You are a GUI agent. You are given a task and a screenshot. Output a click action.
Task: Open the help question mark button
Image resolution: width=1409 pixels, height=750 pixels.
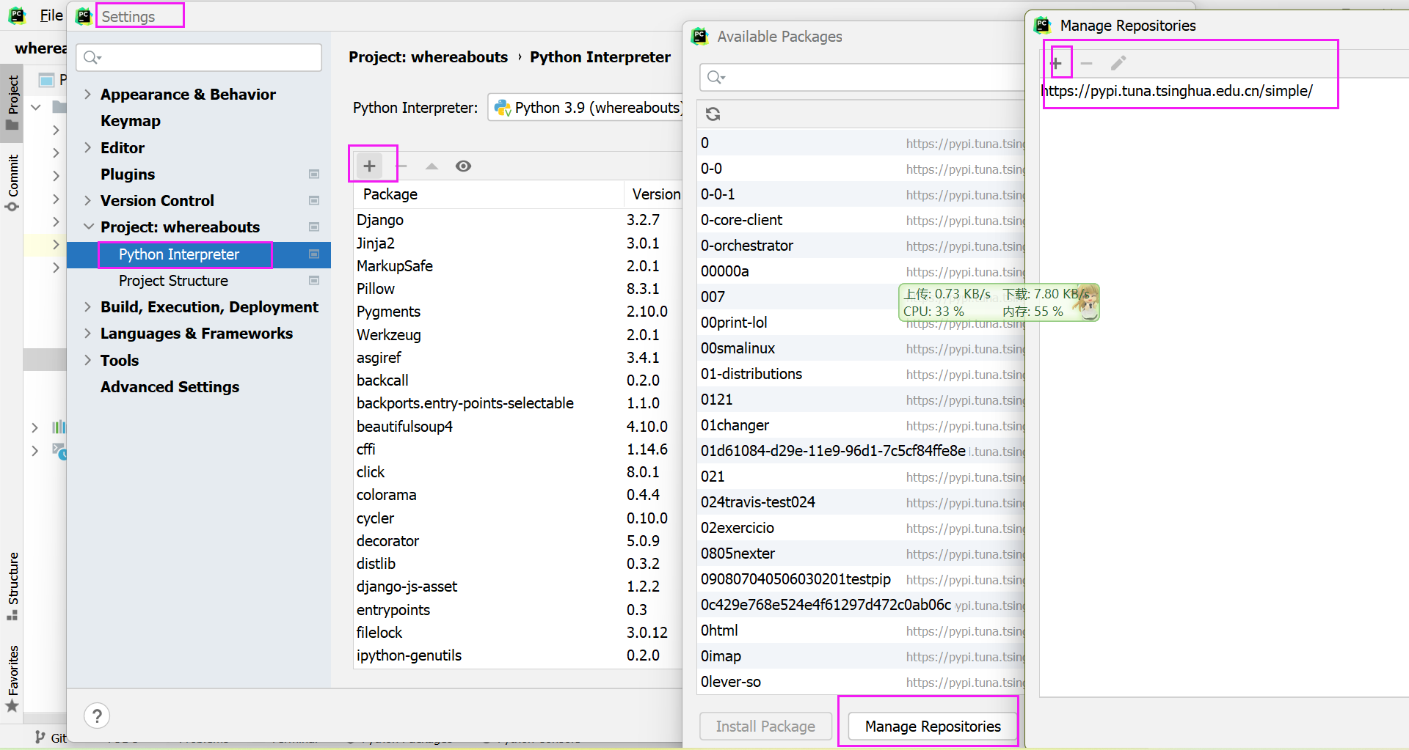(97, 716)
